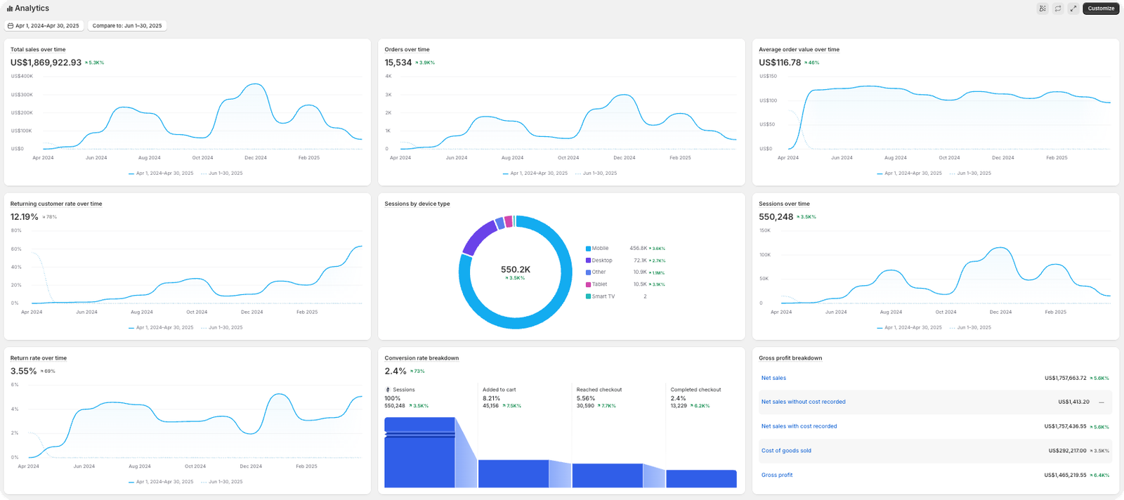Select the Net sales row link
Viewport: 1124px width, 500px height.
tap(773, 378)
